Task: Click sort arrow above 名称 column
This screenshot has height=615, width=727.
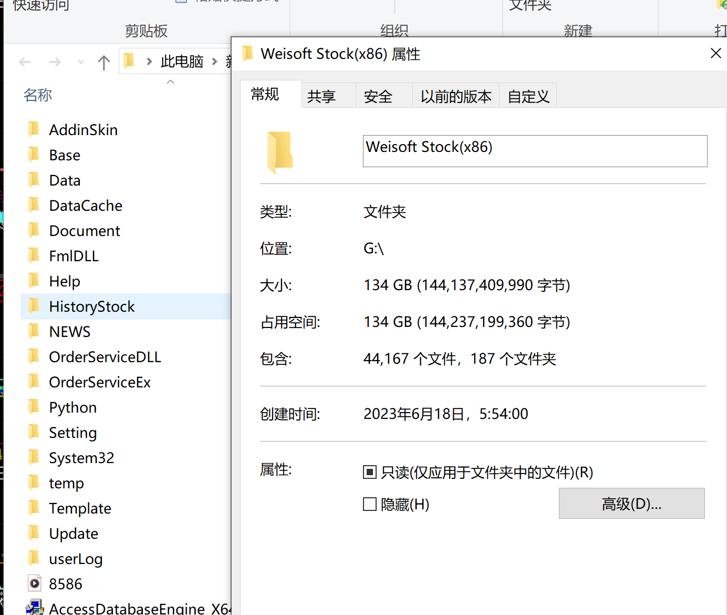Action: pos(170,81)
